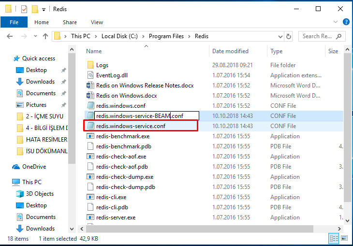This screenshot has width=353, height=246.
Task: Open the File menu
Action: pos(14,22)
